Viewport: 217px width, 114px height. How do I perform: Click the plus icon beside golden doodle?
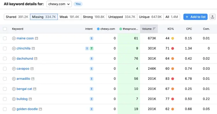pos(14,109)
